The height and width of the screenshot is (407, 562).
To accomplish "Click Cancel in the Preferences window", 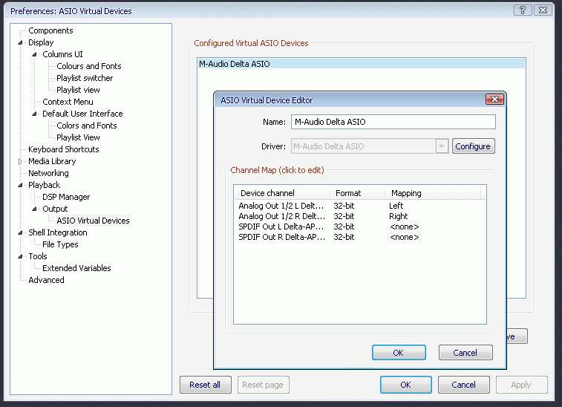I will tap(463, 385).
